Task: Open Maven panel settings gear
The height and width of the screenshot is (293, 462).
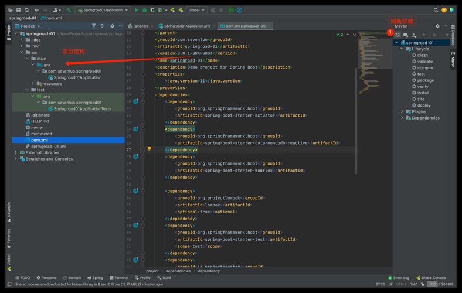Action: (x=437, y=26)
